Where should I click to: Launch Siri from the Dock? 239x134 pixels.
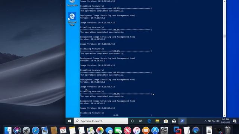click(17, 130)
